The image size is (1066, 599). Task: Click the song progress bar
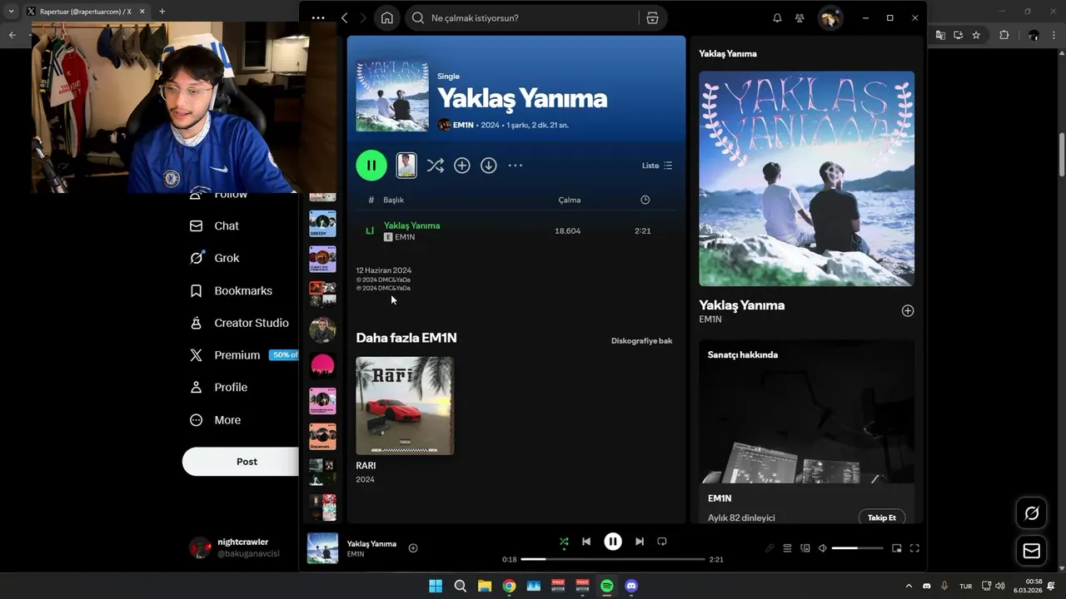click(613, 559)
